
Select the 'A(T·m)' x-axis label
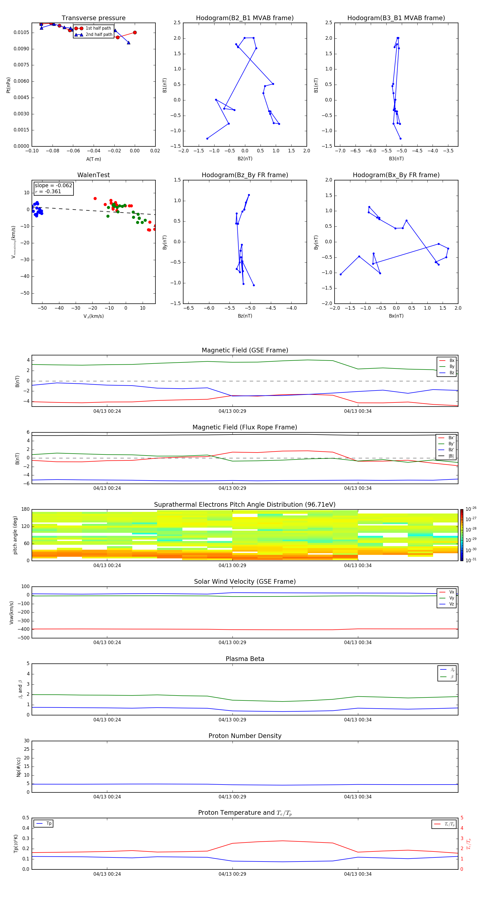click(93, 159)
